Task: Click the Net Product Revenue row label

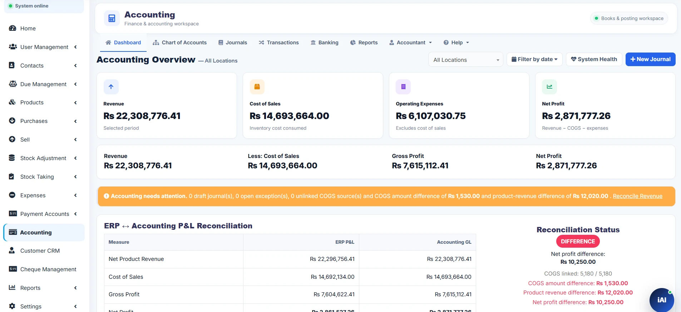Action: coord(136,259)
